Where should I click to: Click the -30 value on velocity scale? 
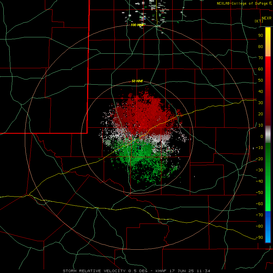click(259, 170)
